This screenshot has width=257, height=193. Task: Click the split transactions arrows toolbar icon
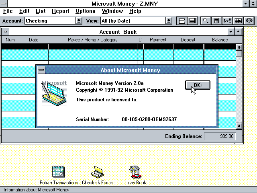coord(227,21)
